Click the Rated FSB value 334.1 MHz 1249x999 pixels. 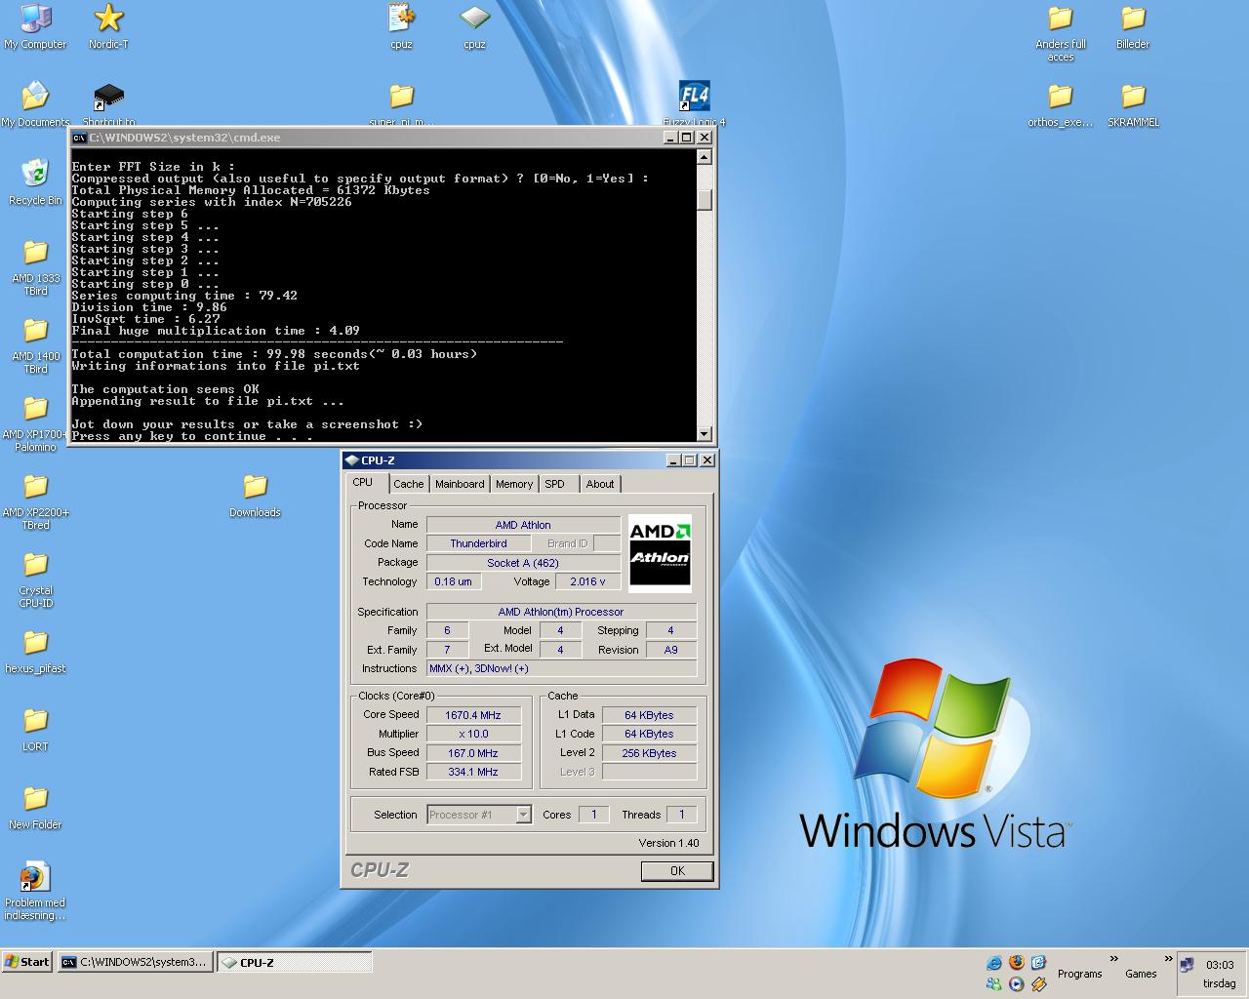click(473, 772)
